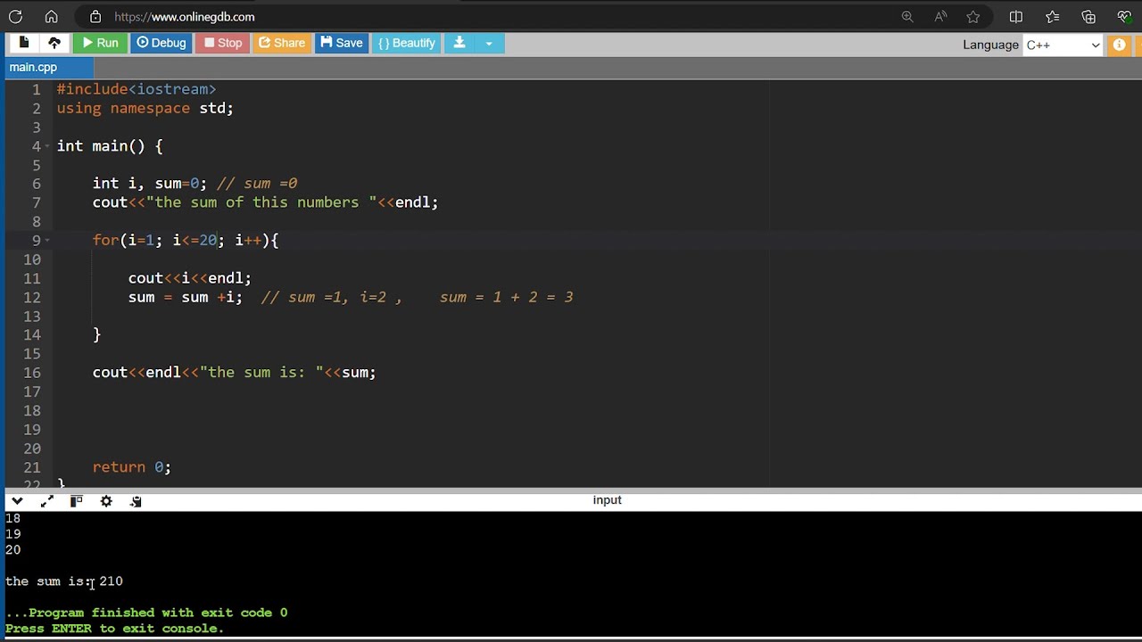The image size is (1142, 642).
Task: Click line number 16 in the gutter
Action: click(32, 373)
